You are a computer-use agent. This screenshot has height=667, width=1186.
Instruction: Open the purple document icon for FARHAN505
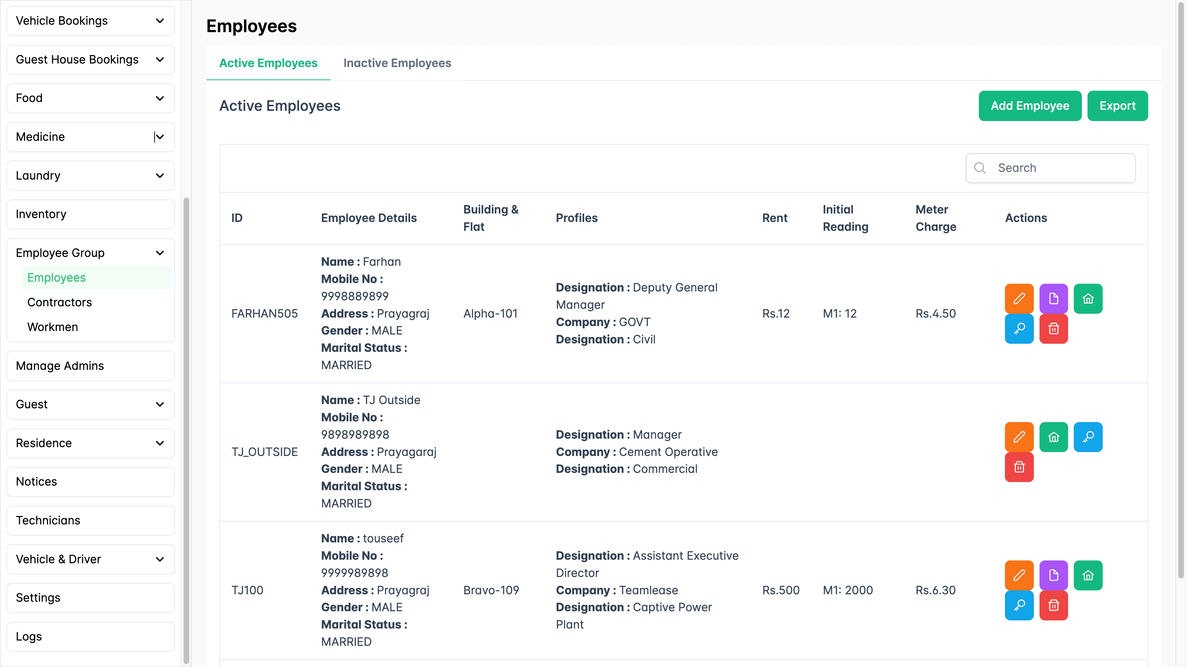coord(1054,299)
